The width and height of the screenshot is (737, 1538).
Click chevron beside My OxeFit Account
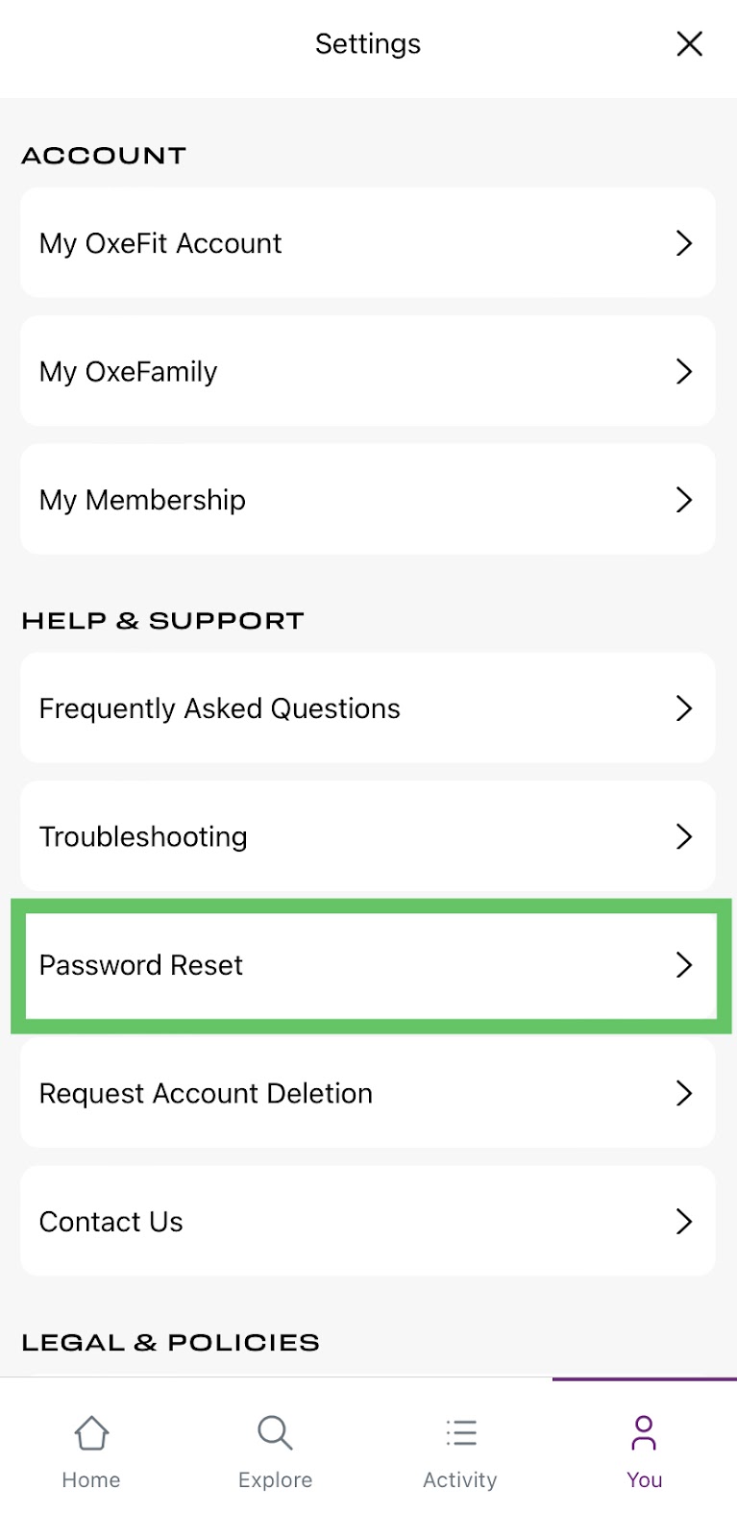[x=683, y=243]
